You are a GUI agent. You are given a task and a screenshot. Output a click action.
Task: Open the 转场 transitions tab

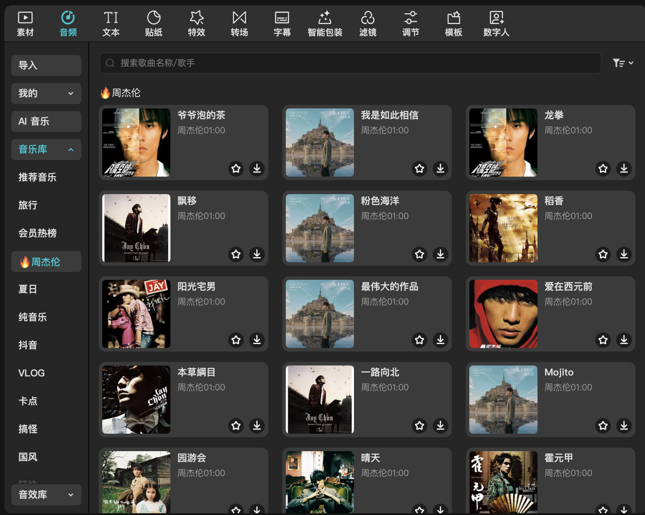click(x=239, y=24)
